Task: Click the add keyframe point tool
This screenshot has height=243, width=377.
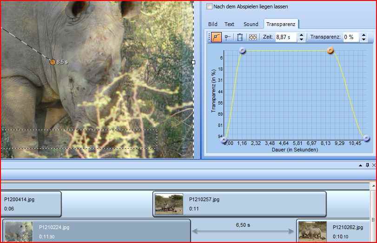Action: click(x=228, y=37)
